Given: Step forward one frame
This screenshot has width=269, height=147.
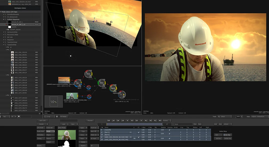Looking at the screenshot, I should click(137, 121).
